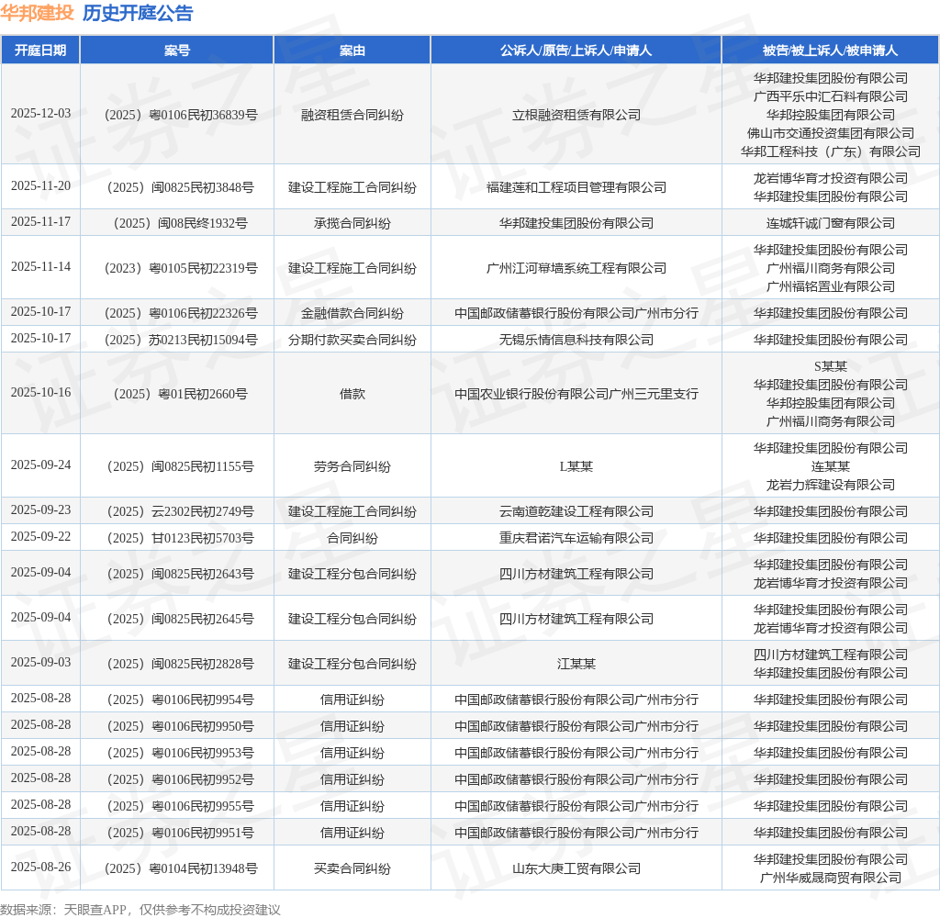Click plaintiff 福建莲和工程项目管理有限公司

[576, 187]
